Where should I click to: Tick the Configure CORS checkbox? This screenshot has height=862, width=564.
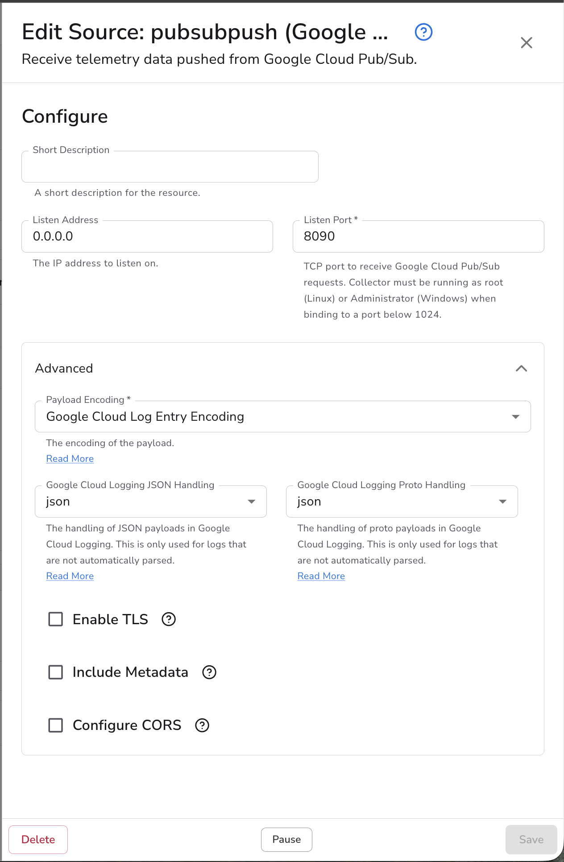56,725
